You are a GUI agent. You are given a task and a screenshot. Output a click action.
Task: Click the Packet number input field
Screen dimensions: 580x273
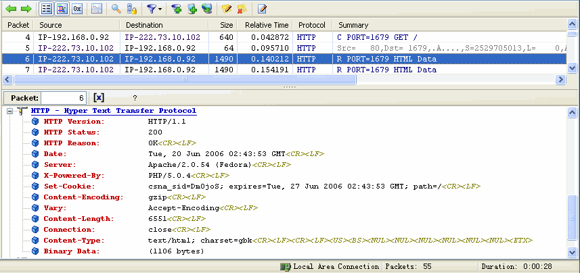tap(64, 98)
